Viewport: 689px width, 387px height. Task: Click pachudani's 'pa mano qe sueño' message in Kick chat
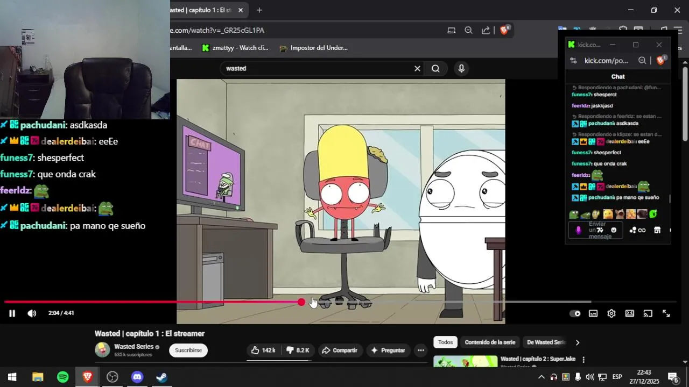coord(637,197)
